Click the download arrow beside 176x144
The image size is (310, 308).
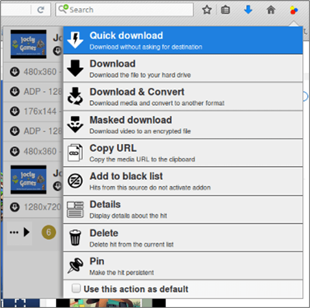tap(15, 111)
